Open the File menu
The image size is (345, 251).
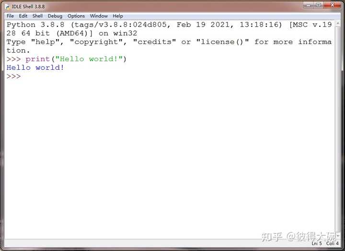[10, 16]
